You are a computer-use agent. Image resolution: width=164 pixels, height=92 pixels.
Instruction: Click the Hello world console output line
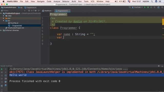click(x=18, y=75)
